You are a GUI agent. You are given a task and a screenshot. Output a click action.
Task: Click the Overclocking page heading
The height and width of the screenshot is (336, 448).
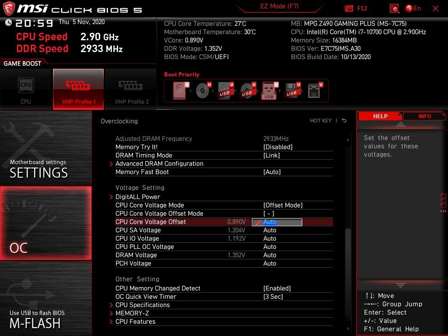[119, 121]
